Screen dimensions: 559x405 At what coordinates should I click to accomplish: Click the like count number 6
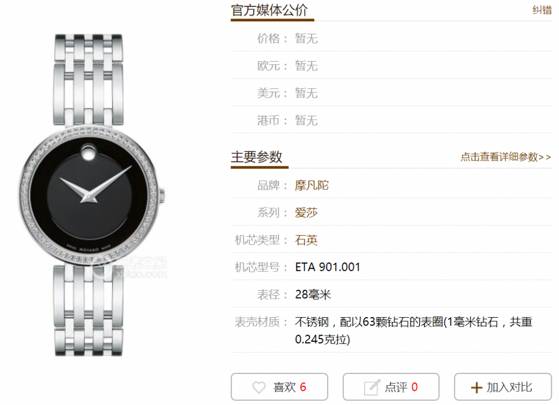[303, 387]
